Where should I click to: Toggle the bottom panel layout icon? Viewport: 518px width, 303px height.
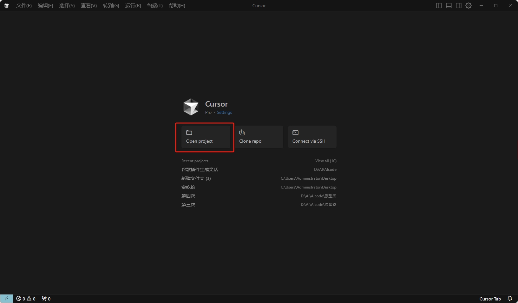pos(449,6)
